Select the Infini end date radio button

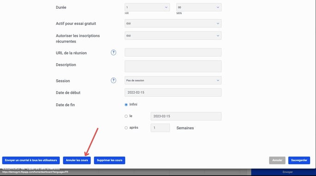coord(126,104)
